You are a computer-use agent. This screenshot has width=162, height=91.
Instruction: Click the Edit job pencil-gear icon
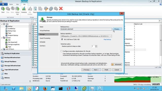coord(46,9)
